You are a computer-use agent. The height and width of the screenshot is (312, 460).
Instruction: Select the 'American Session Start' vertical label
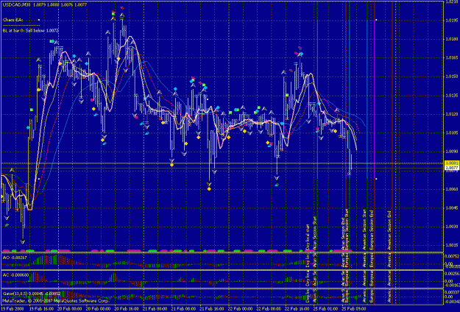click(364, 229)
